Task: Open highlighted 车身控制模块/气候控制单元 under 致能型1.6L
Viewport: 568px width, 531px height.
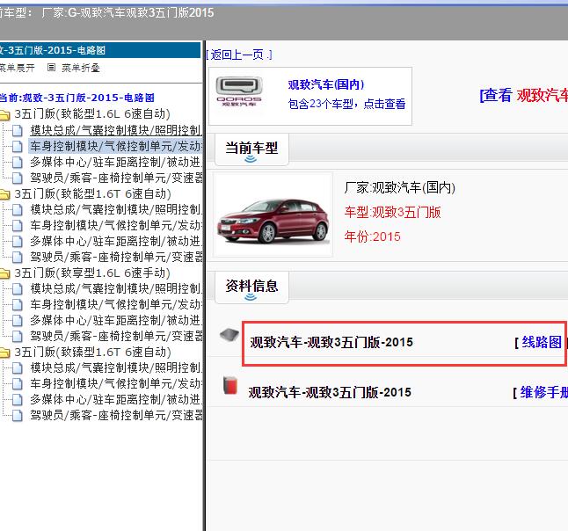Action: click(x=116, y=146)
